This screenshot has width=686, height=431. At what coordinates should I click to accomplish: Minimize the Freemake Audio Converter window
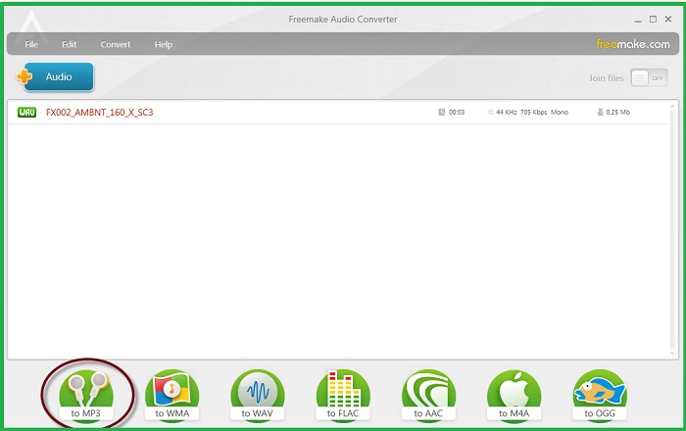coord(638,20)
